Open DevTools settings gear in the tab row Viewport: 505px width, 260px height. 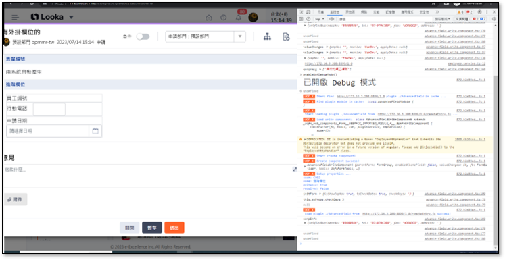click(479, 12)
